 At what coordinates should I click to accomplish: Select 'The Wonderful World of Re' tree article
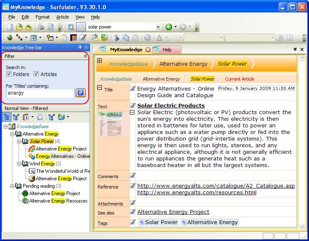click(63, 171)
